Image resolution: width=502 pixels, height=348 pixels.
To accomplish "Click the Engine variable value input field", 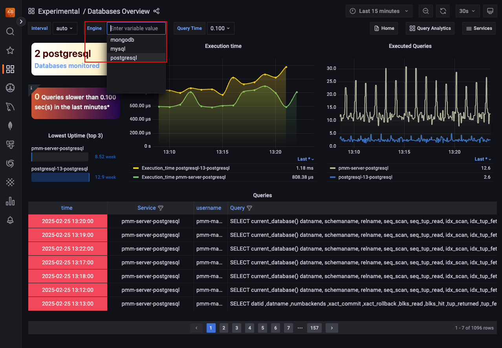I will pyautogui.click(x=136, y=28).
